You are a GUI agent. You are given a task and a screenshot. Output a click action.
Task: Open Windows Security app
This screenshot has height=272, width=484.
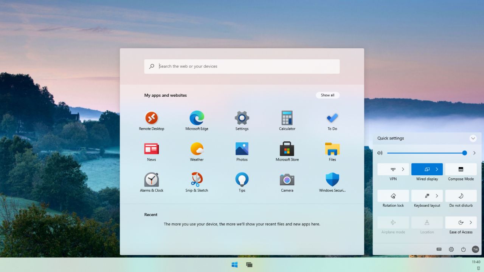332,183
